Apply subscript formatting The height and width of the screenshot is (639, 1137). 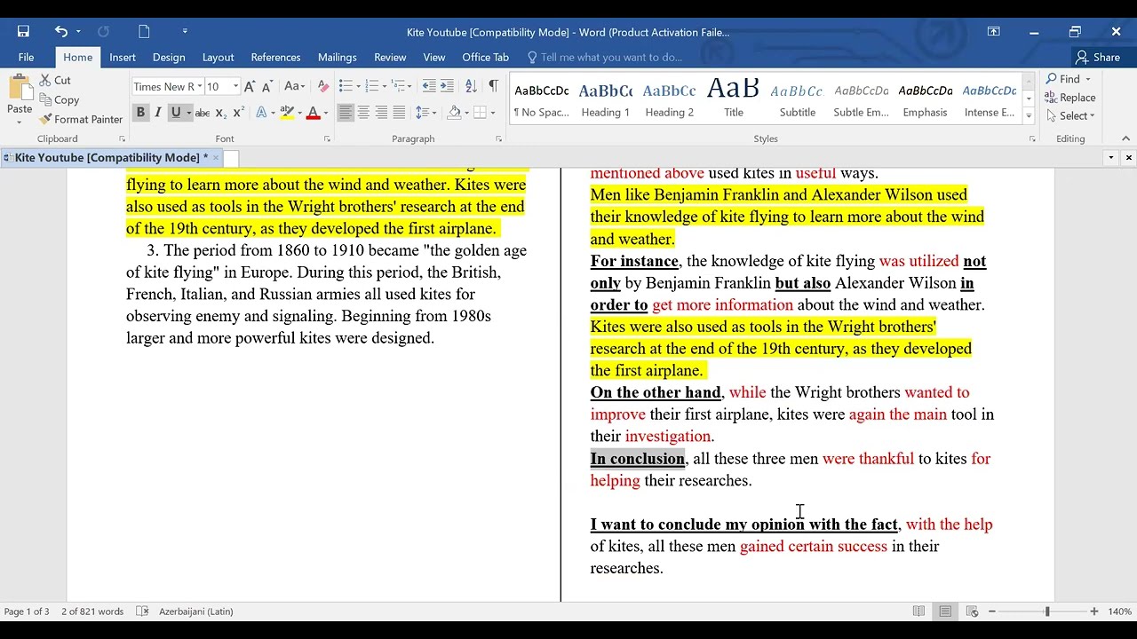[221, 113]
